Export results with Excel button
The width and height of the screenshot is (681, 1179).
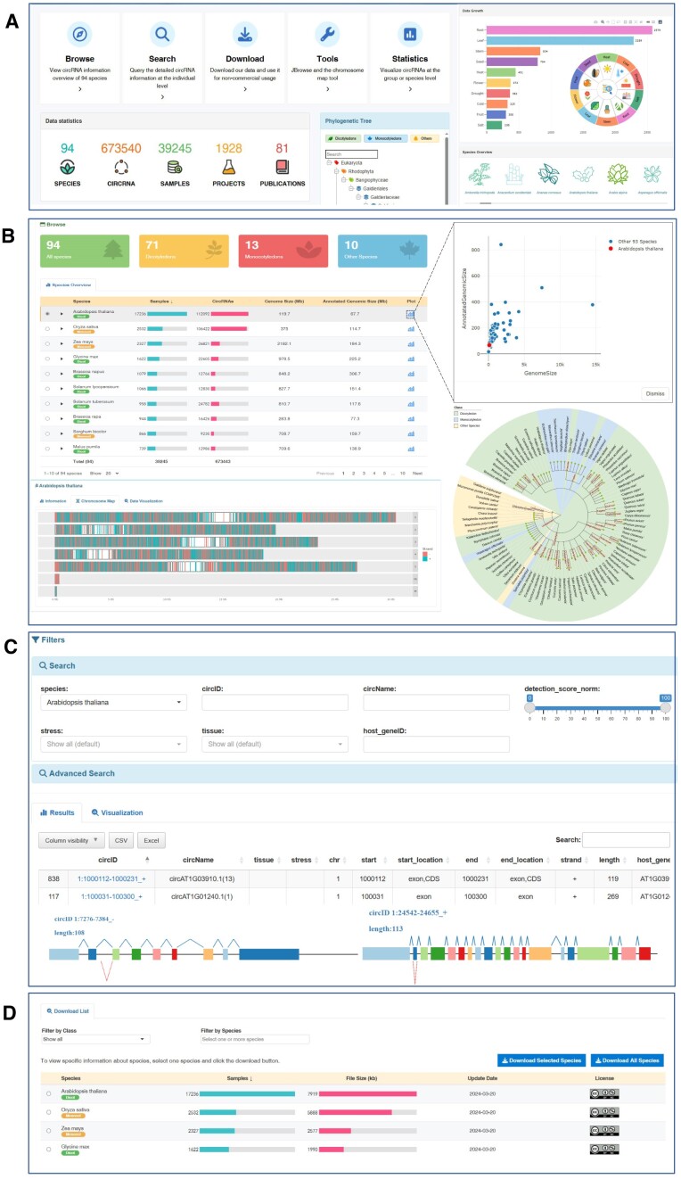(152, 840)
